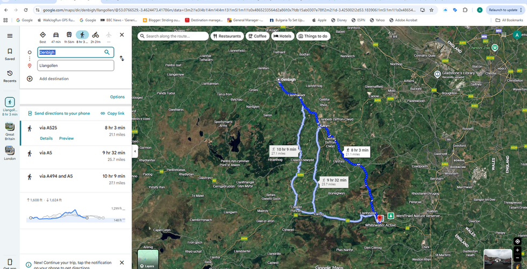Open the Saved places panel
Screen dimensions: 527x269
click(10, 54)
